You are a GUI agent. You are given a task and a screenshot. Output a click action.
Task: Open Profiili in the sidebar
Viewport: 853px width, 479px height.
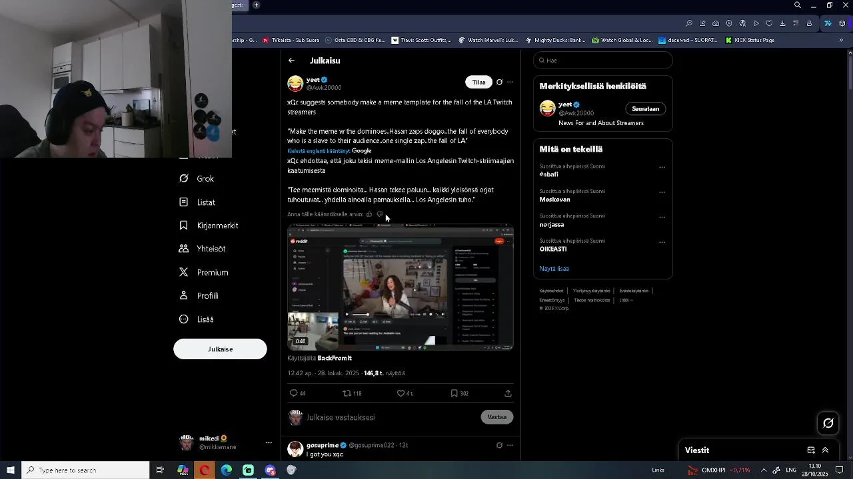pyautogui.click(x=199, y=296)
